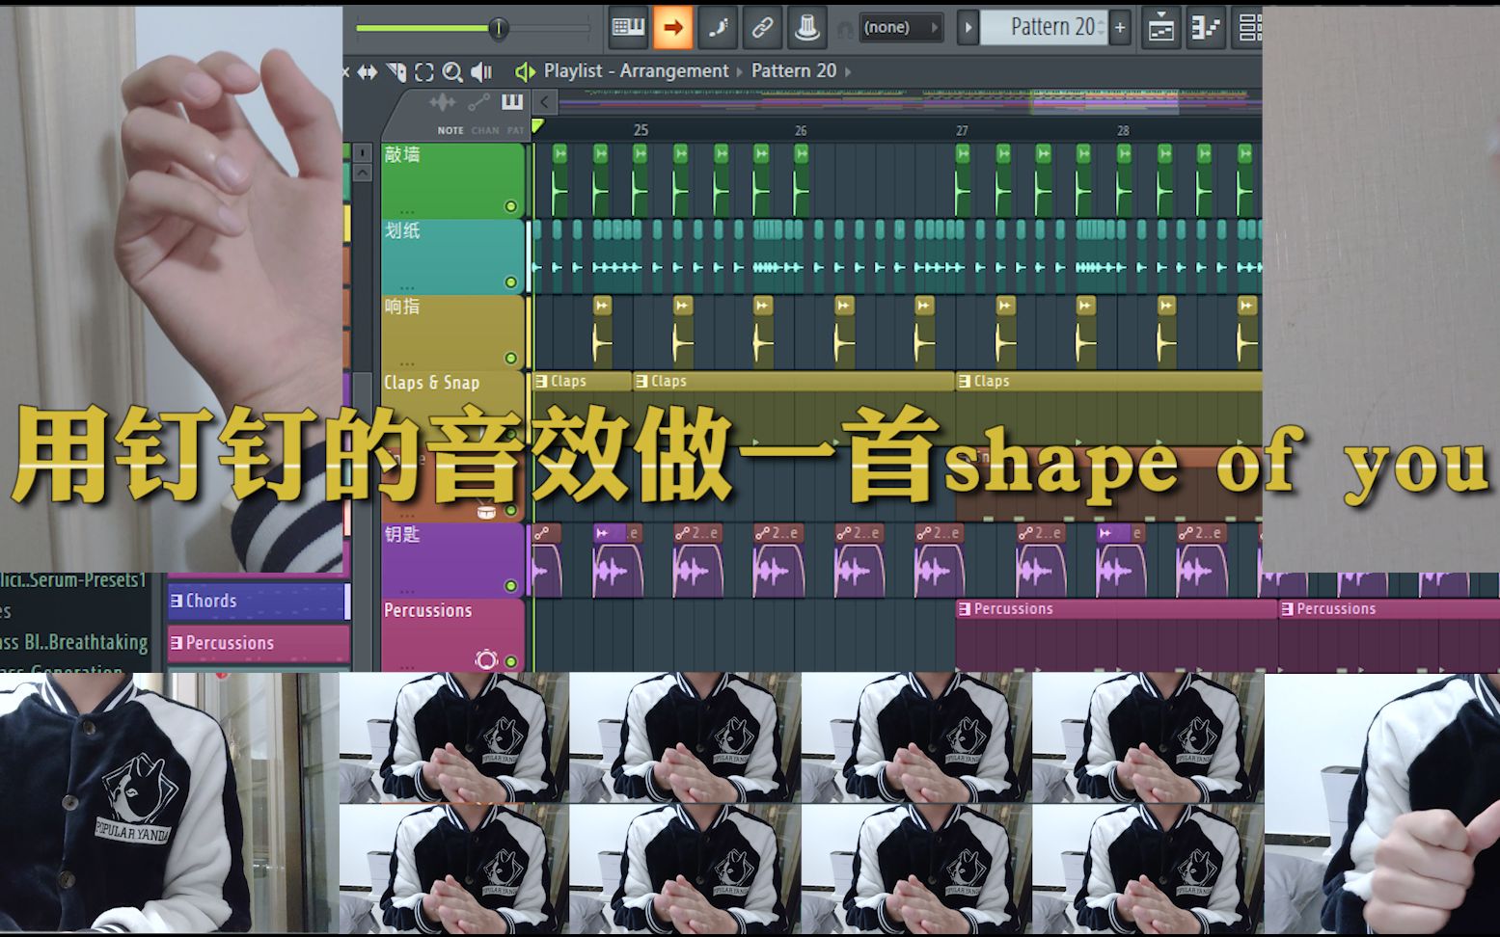This screenshot has width=1500, height=937.
Task: Click the track list scroll up arrow
Action: 363,173
